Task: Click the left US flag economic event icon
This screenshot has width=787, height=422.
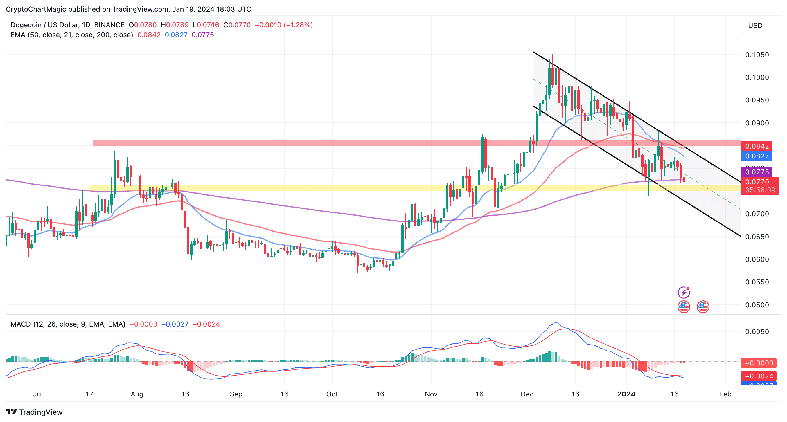Action: tap(684, 306)
